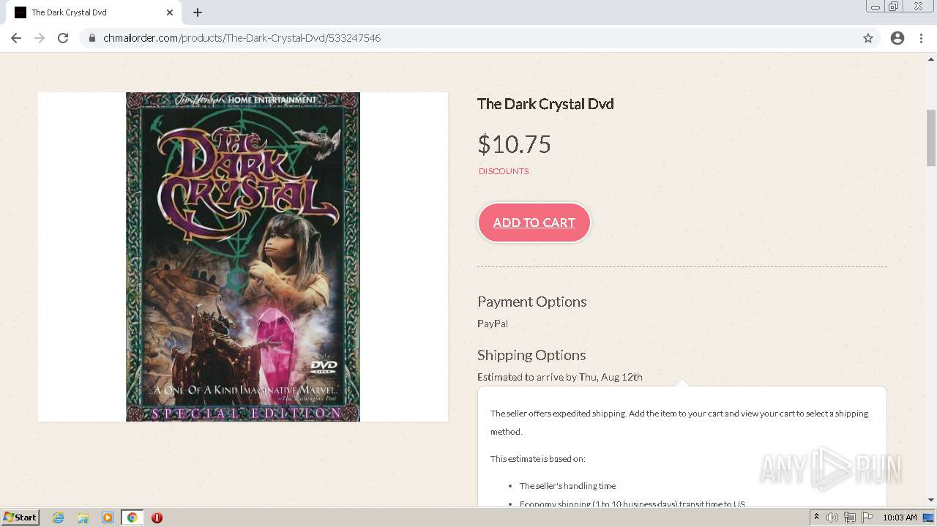View the site security lock icon
The height and width of the screenshot is (527, 937).
click(x=92, y=38)
